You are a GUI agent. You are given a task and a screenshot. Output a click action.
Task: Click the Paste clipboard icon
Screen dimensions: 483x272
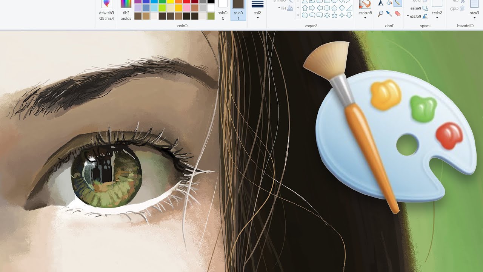tap(474, 3)
